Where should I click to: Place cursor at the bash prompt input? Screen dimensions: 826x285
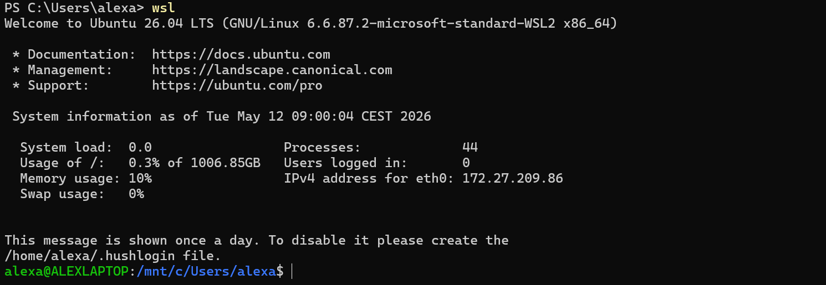pyautogui.click(x=292, y=272)
